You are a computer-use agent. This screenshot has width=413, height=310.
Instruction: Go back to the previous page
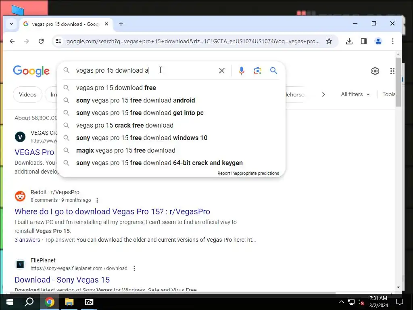point(12,41)
